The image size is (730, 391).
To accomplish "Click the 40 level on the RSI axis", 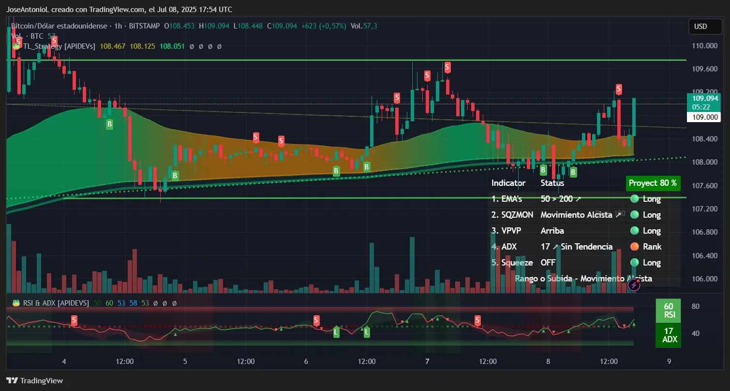I will [696, 333].
